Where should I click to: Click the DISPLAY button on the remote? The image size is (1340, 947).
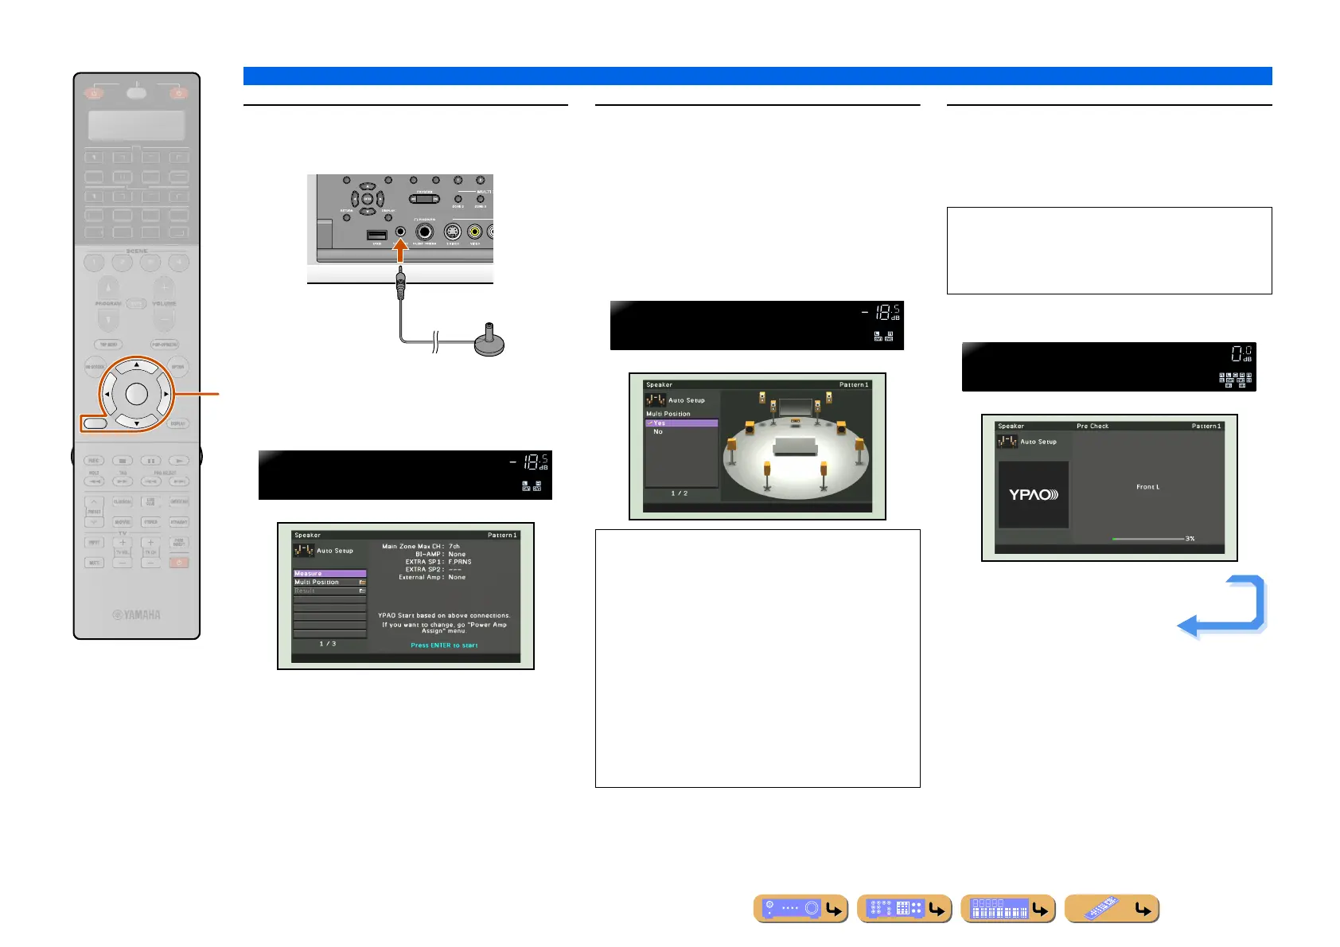(x=178, y=423)
